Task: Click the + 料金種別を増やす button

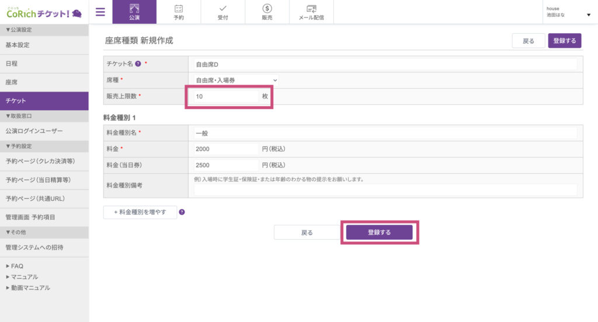Action: 140,212
